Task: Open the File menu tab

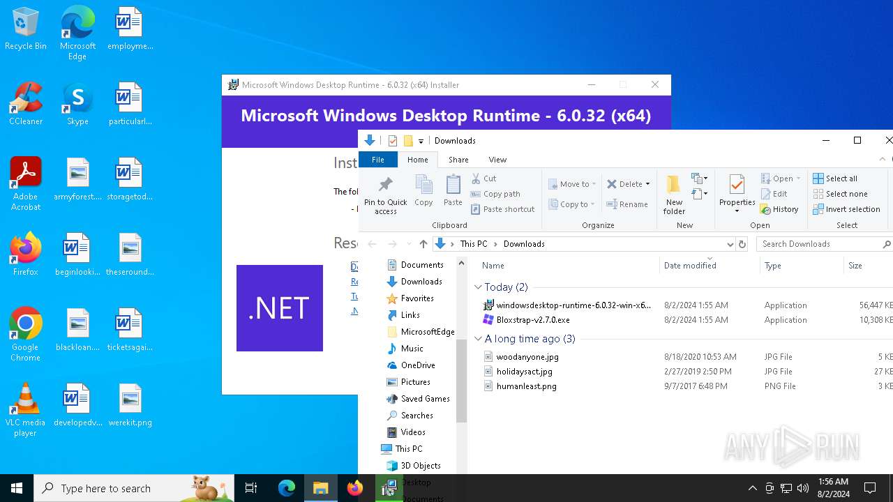Action: point(377,160)
